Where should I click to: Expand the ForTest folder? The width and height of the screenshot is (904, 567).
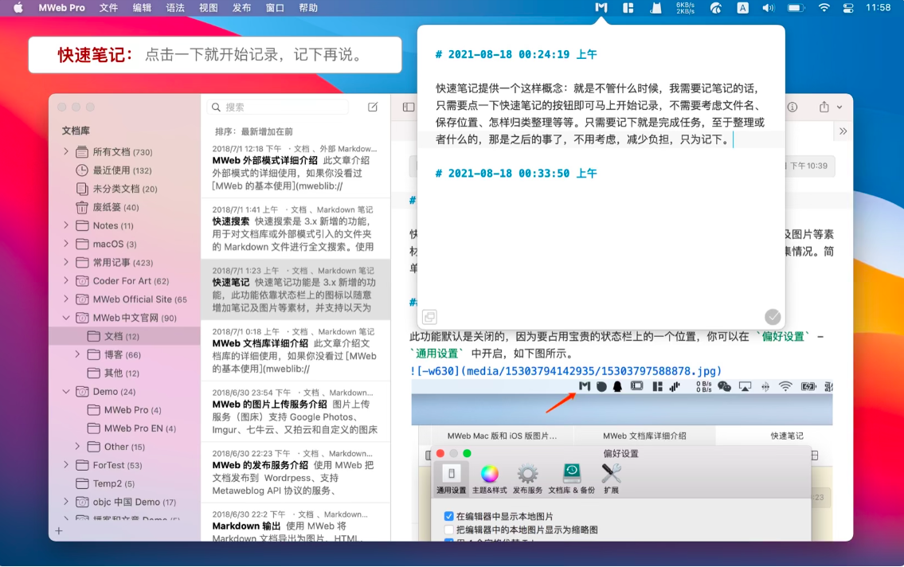coord(66,465)
